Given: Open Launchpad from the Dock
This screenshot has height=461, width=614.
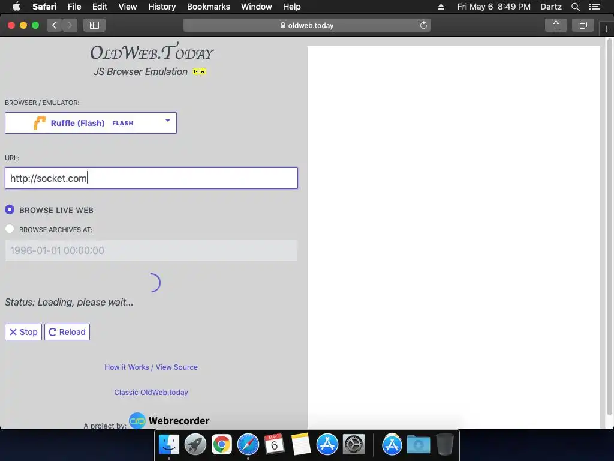Looking at the screenshot, I should click(195, 445).
